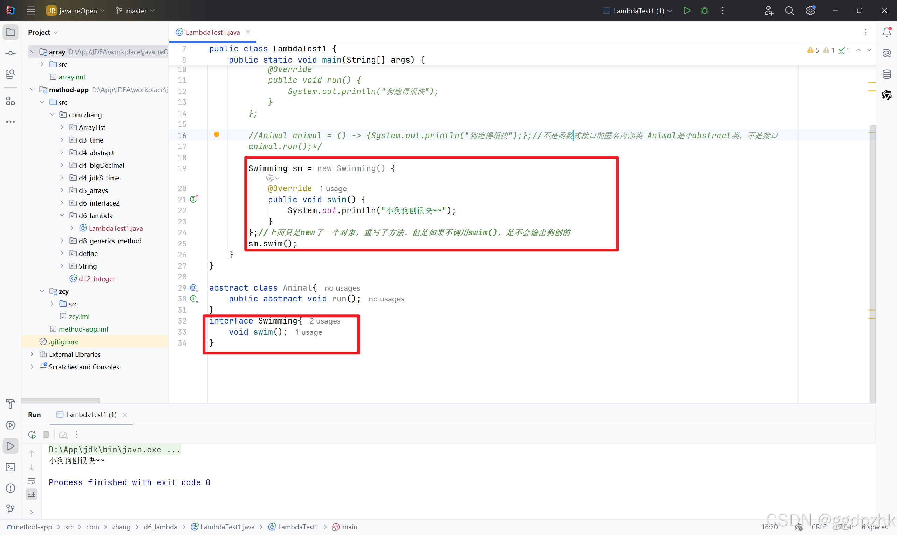Image resolution: width=897 pixels, height=535 pixels.
Task: Open the main menu hamburger
Action: 31,11
